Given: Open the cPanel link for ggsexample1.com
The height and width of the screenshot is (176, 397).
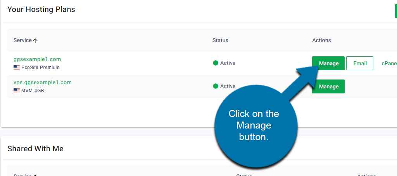Looking at the screenshot, I should click(x=389, y=63).
